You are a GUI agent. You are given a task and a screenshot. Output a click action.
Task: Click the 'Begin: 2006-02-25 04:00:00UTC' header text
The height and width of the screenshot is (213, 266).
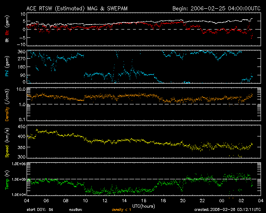tap(217, 8)
